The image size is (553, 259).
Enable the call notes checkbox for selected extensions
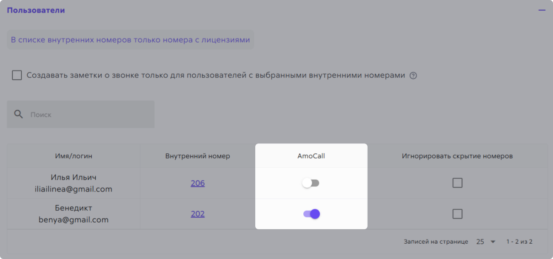click(17, 76)
